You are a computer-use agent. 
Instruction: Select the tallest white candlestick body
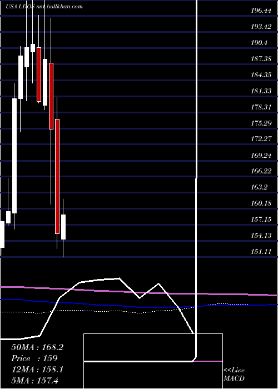point(14,156)
